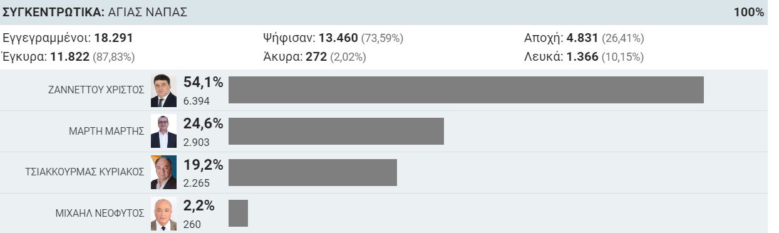Click the 24,6% result bar
This screenshot has width=779, height=233.
coord(336,131)
